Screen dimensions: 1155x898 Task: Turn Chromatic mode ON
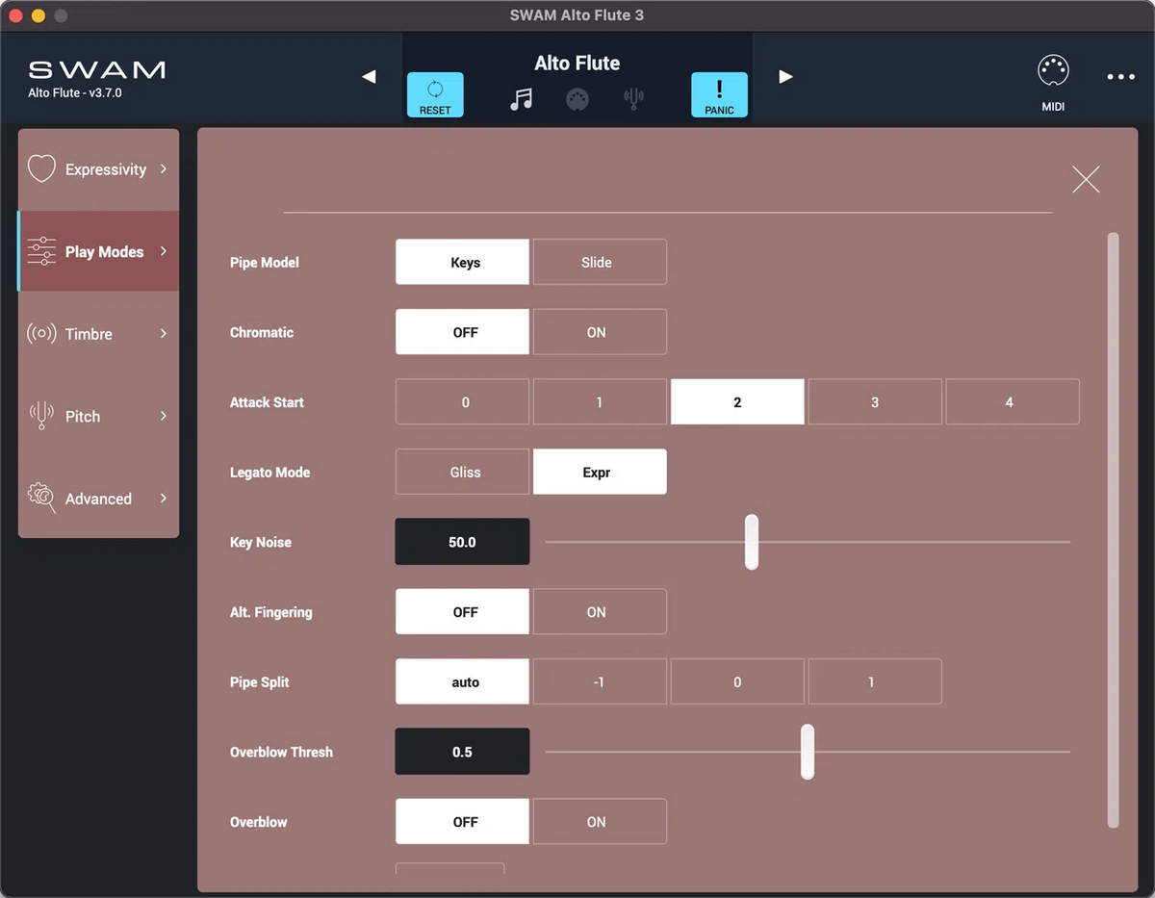pyautogui.click(x=599, y=331)
